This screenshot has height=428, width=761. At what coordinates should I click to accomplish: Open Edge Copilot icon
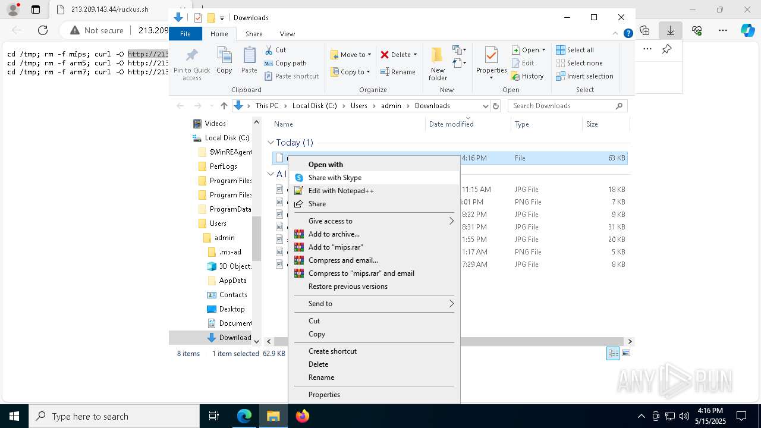(747, 30)
